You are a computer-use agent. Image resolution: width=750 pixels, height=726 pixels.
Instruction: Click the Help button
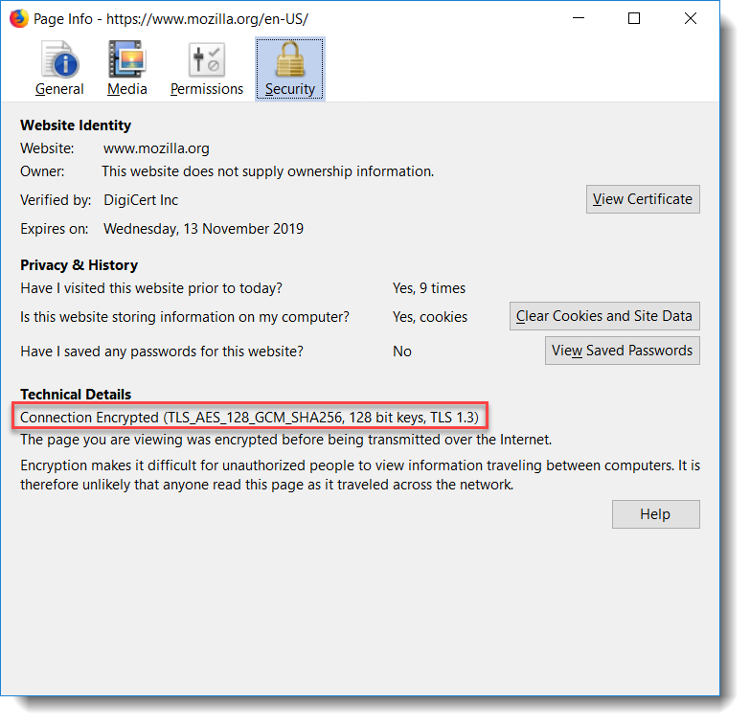655,514
